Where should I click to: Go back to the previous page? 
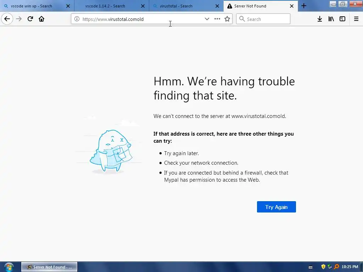click(7, 19)
